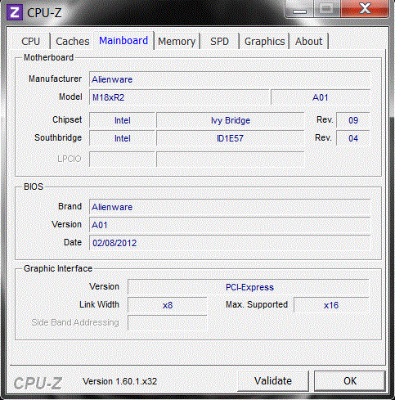Select the Manufacturer field showing Alienware
The width and height of the screenshot is (395, 400).
(230, 79)
